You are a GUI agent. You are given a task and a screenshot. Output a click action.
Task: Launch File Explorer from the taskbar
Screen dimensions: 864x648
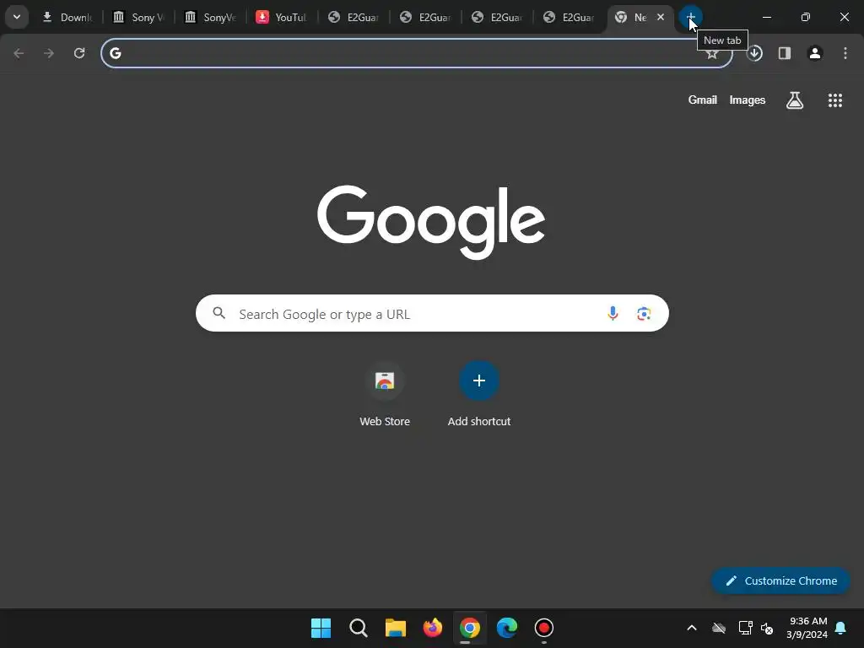point(396,628)
